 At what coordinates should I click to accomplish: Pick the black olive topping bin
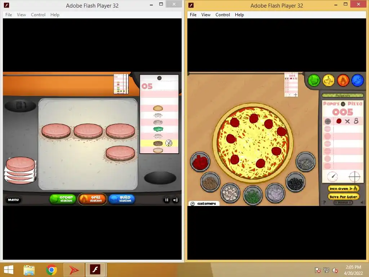[x=295, y=182]
